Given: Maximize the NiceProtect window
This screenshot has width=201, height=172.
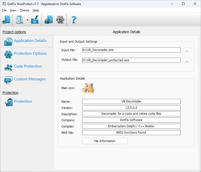Looking at the screenshot, I should (x=183, y=4).
